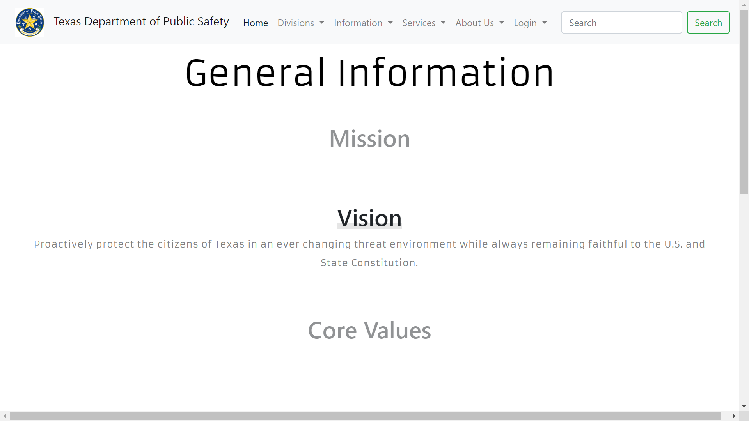Click the horizontal scrollbar thumb
Viewport: 749px width, 421px height.
point(365,416)
